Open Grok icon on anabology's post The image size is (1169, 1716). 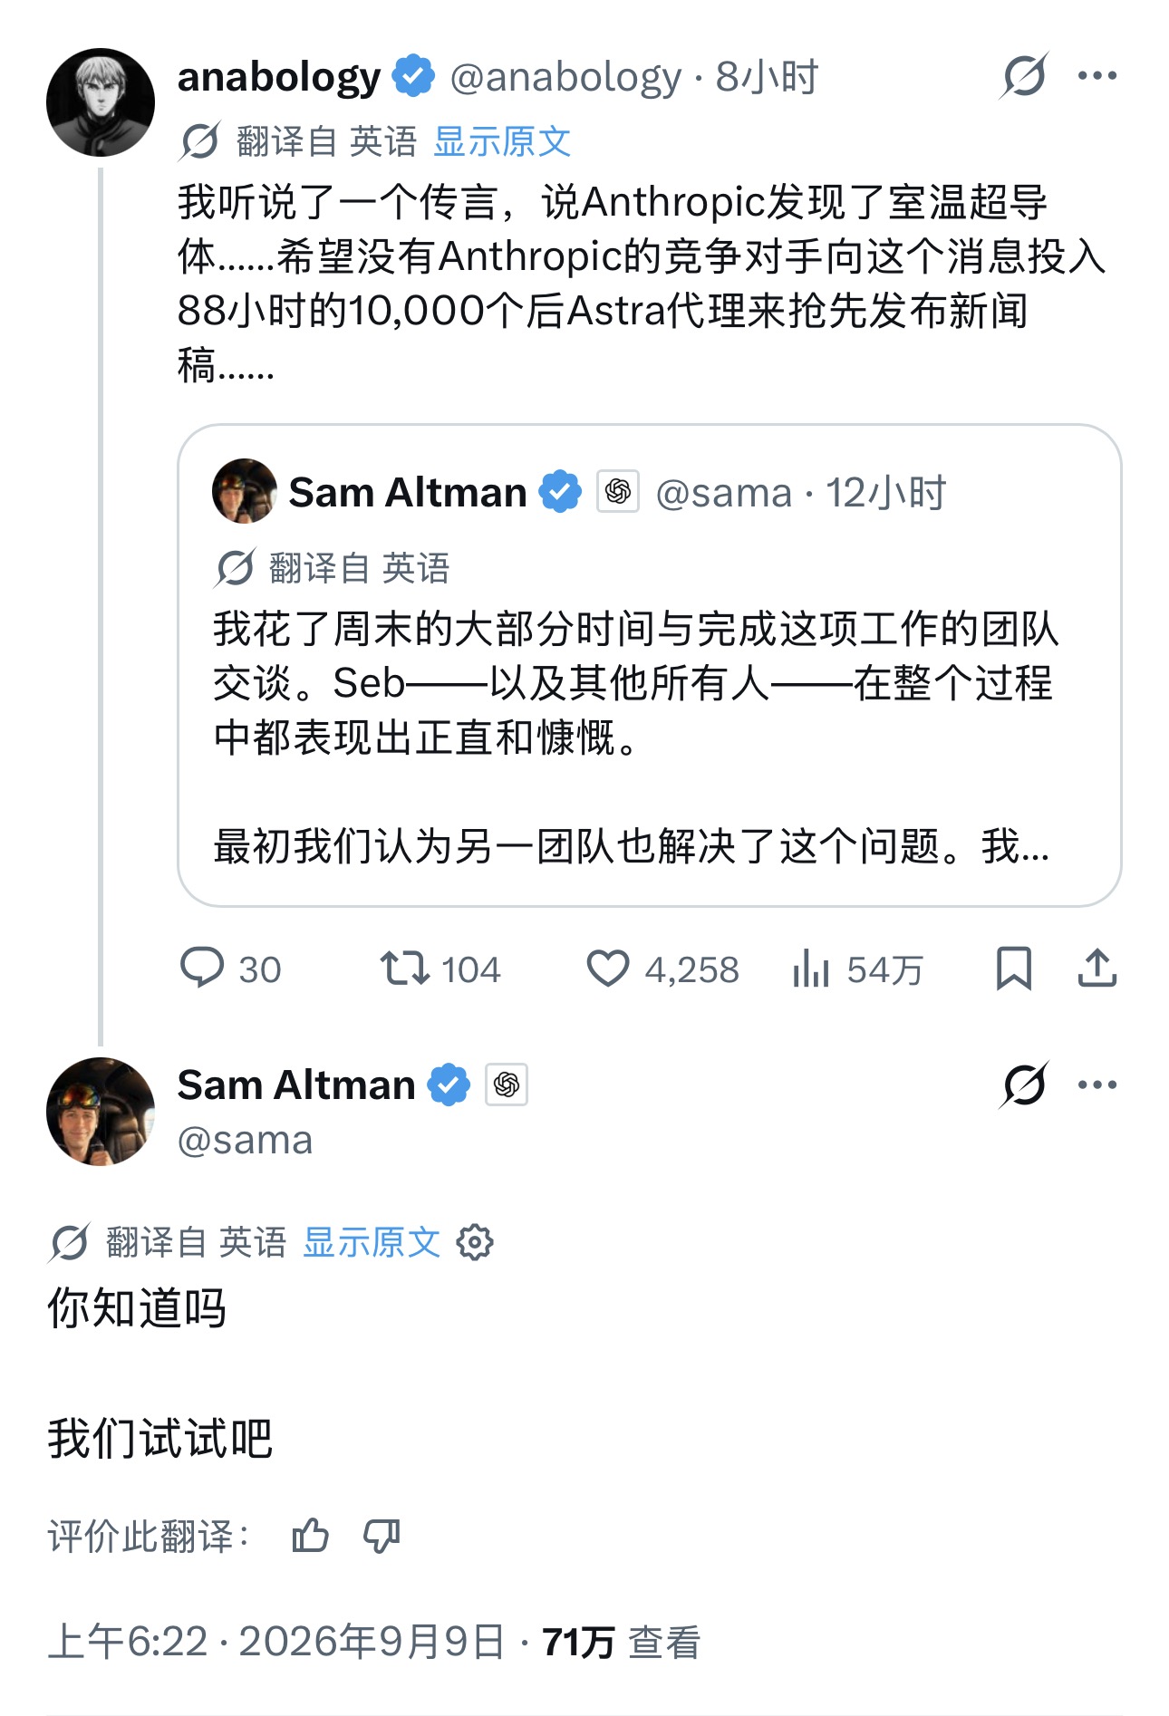click(1024, 76)
